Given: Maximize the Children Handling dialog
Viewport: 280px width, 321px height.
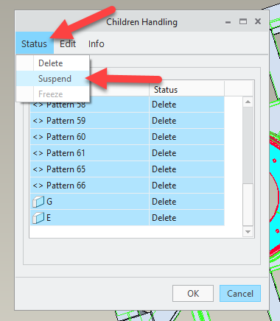Looking at the screenshot, I should point(243,22).
